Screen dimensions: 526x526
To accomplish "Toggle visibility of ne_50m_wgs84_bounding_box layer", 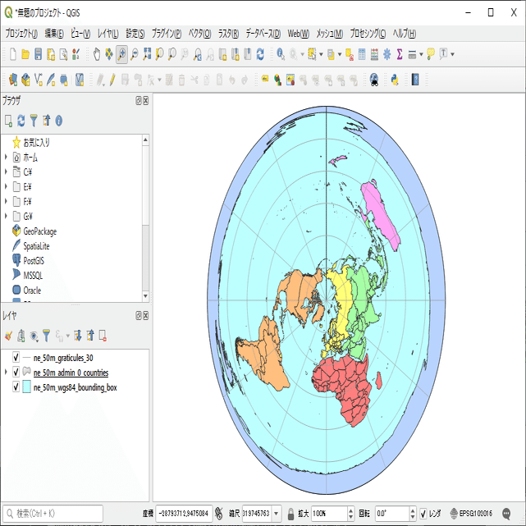I will 16,386.
